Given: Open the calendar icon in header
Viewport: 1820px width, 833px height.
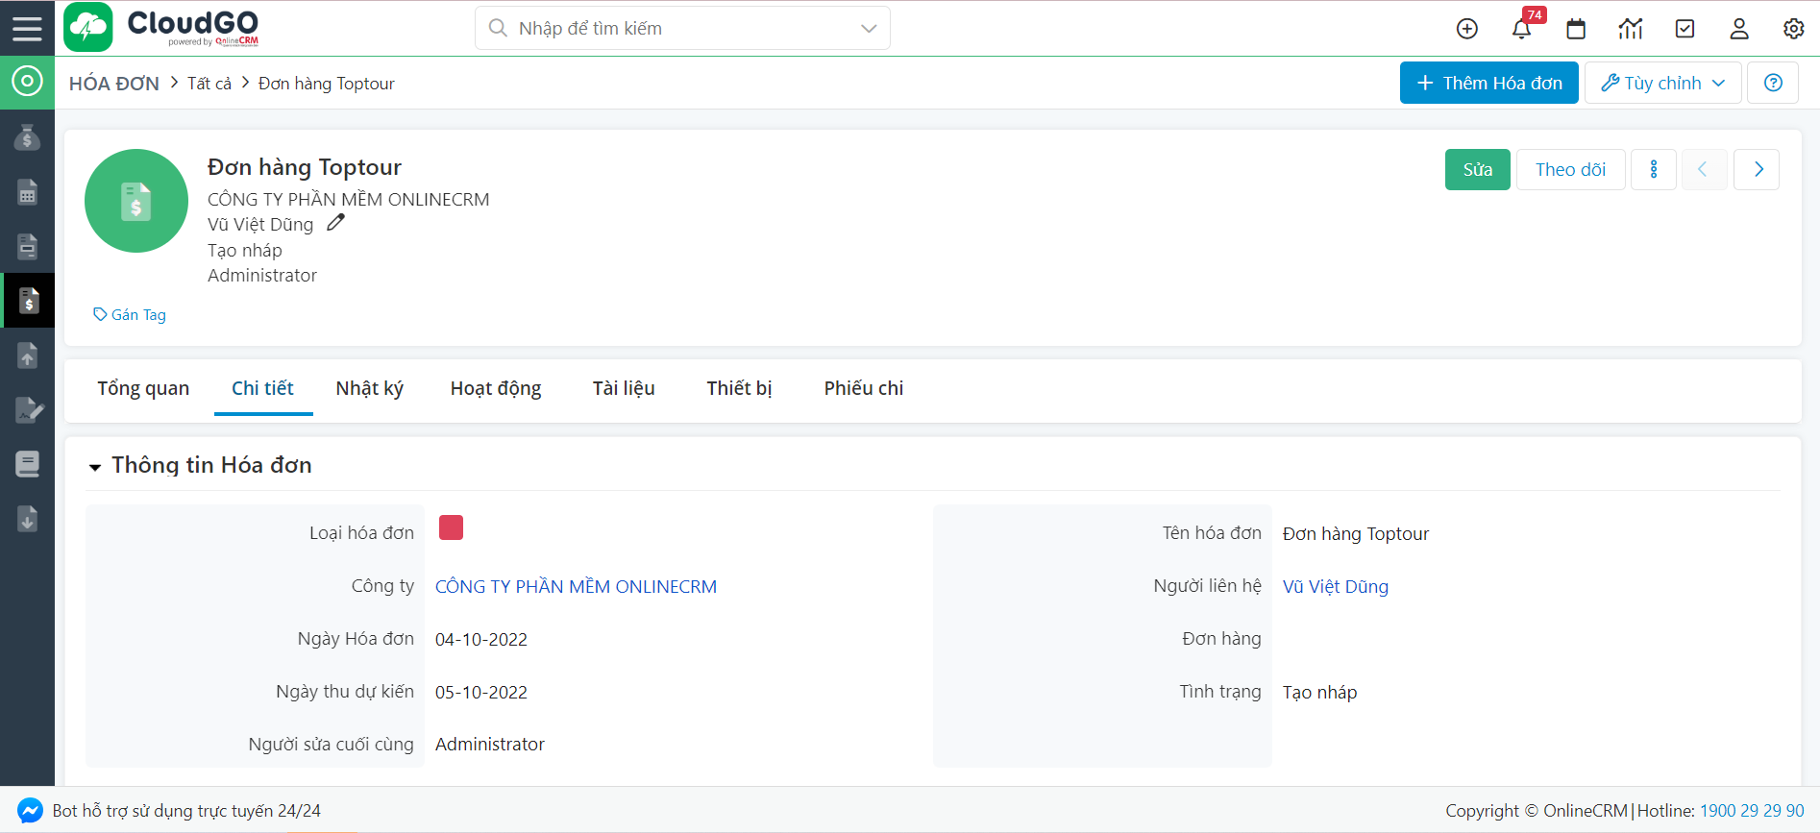Looking at the screenshot, I should coord(1576,29).
